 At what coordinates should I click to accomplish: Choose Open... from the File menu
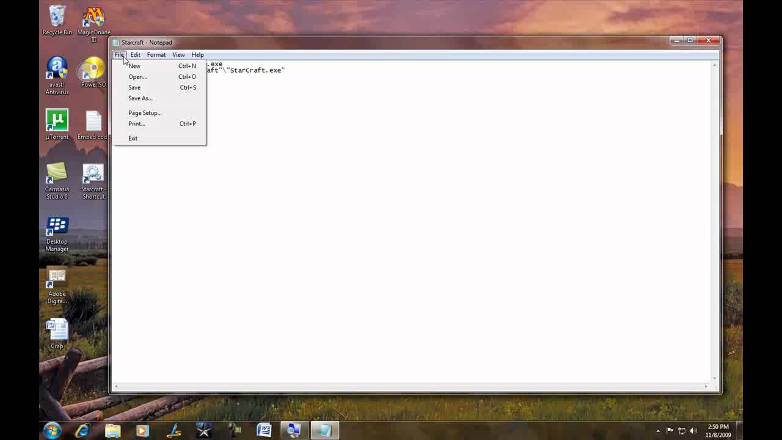159,77
